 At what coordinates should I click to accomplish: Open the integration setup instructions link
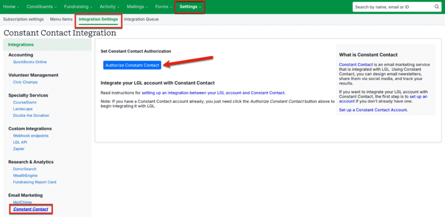(x=213, y=93)
